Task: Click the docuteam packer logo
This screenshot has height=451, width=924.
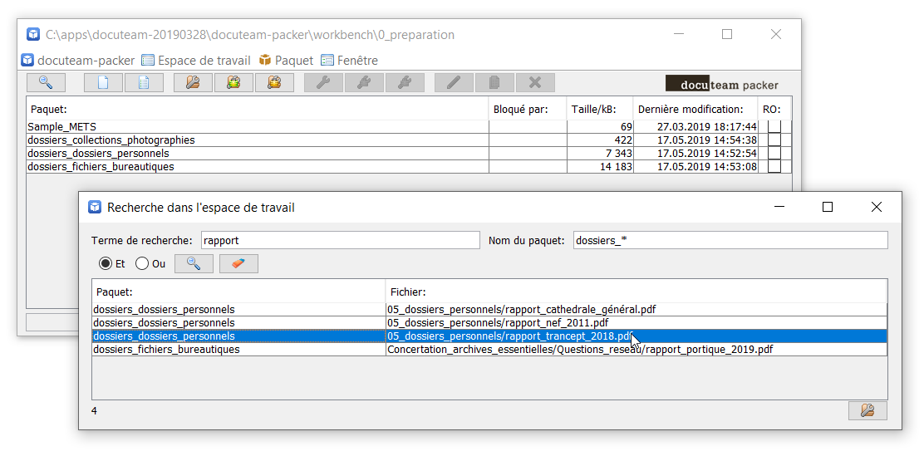Action: point(722,84)
